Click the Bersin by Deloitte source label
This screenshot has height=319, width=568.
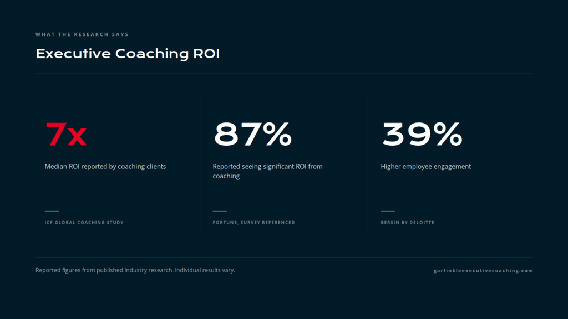click(x=407, y=223)
